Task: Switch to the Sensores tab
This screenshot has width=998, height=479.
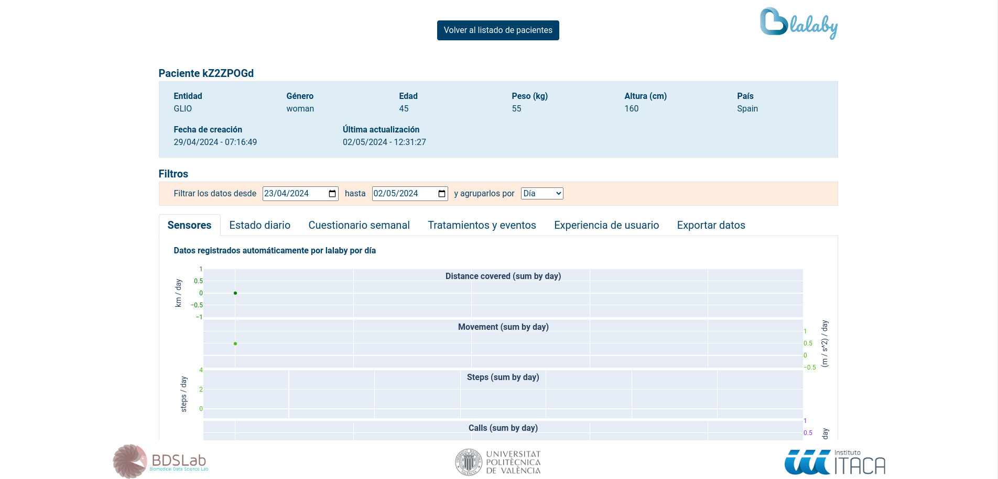Action: (x=189, y=225)
